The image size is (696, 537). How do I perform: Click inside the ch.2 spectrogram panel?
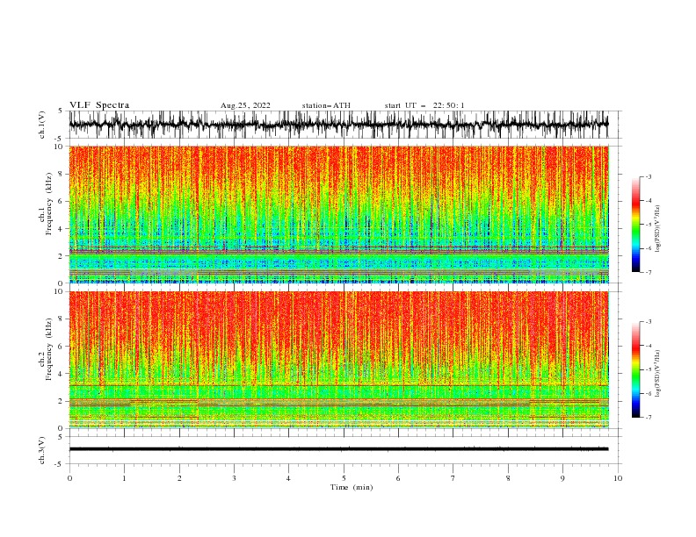[x=338, y=360]
